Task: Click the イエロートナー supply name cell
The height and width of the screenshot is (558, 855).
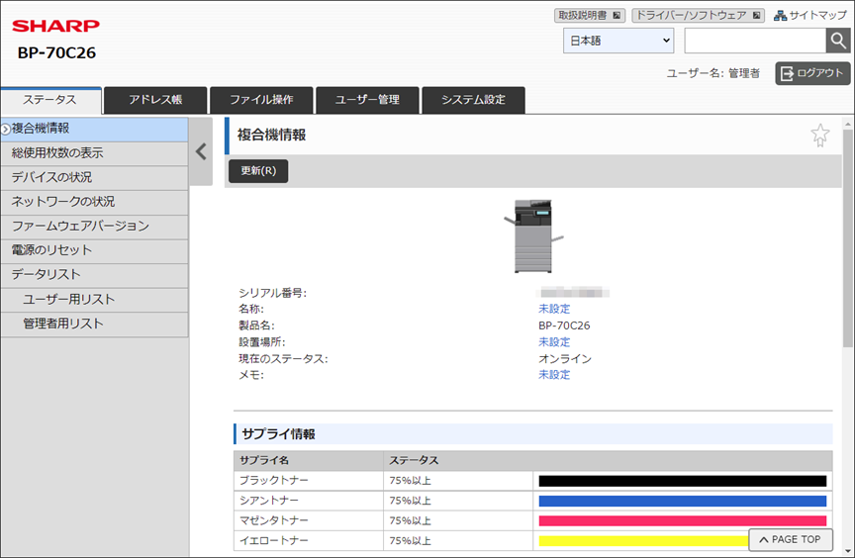Action: click(309, 540)
